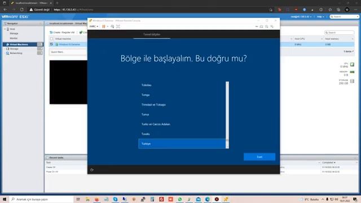The width and height of the screenshot is (361, 203).
Task: Open Microsoft Edge from the taskbar
Action: coord(208,199)
